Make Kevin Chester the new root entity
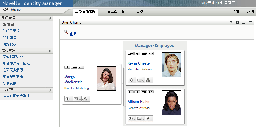Image resolution: width=256 pixels, height=128 pixels. (131, 54)
